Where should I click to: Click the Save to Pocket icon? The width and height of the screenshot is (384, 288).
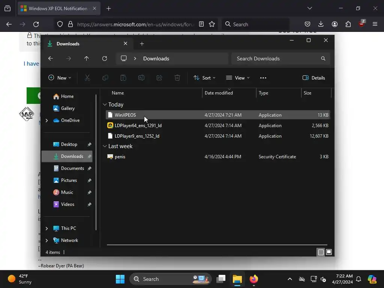pyautogui.click(x=307, y=24)
